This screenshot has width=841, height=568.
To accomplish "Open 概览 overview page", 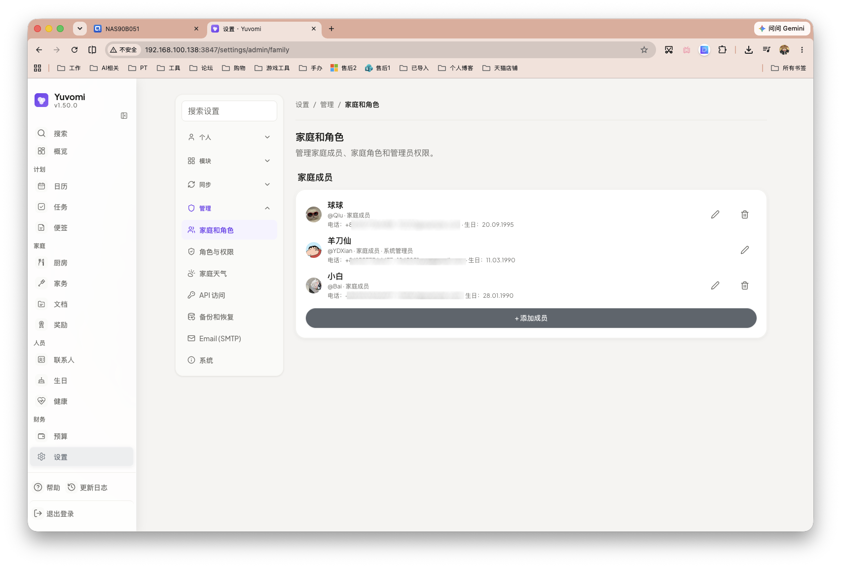I will [x=82, y=151].
